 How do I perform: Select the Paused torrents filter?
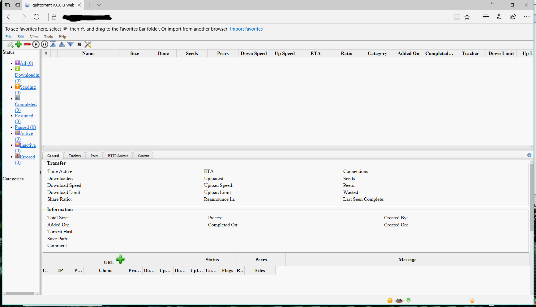point(25,127)
